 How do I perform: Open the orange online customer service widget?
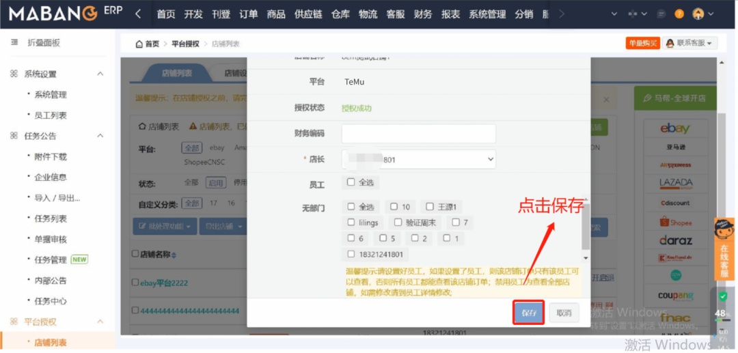pos(724,249)
